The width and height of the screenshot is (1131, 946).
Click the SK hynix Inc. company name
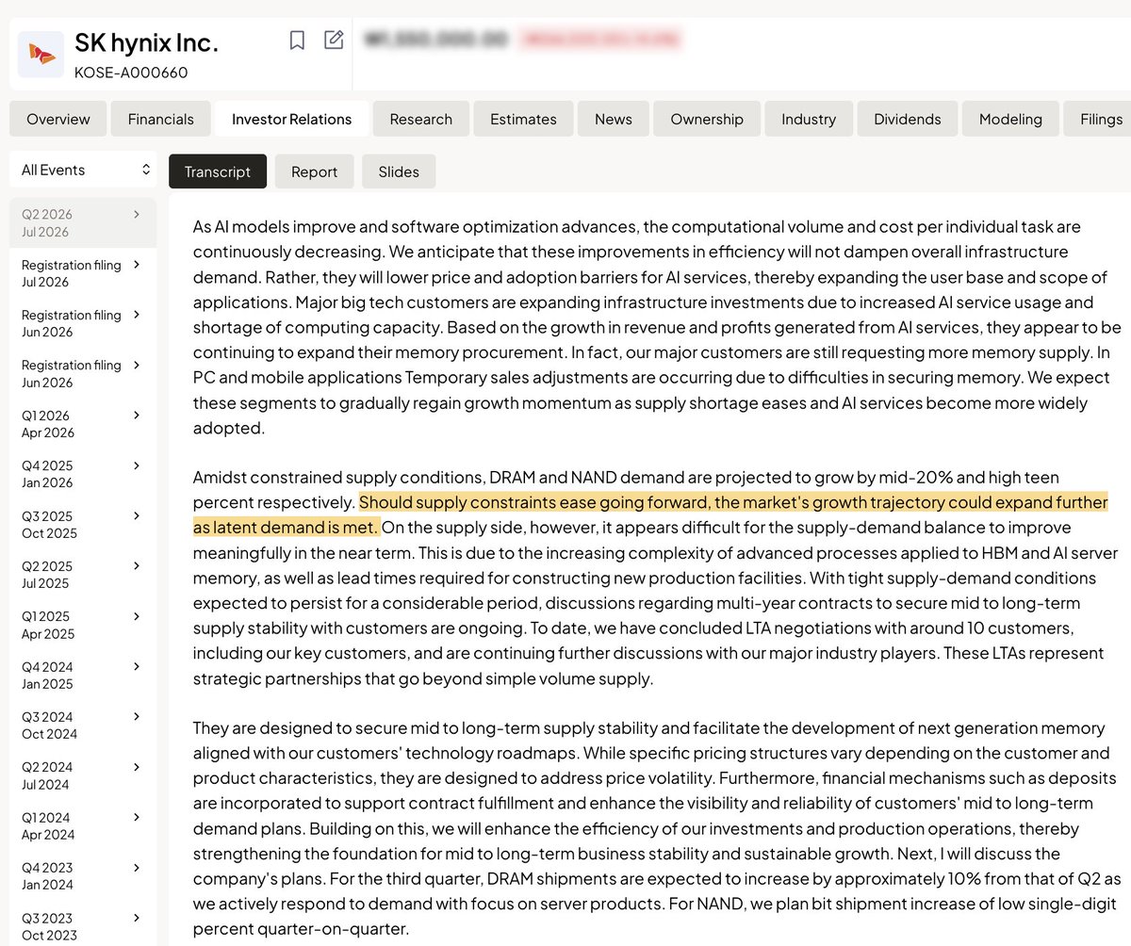(146, 43)
